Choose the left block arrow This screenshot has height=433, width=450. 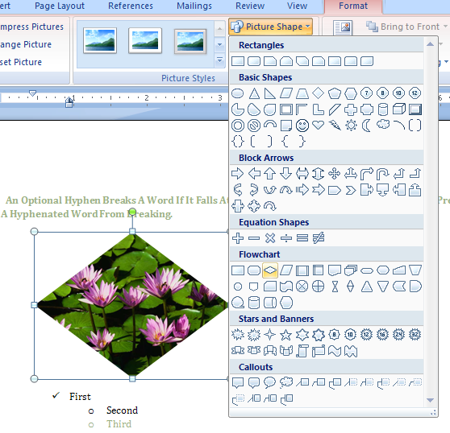tap(254, 174)
